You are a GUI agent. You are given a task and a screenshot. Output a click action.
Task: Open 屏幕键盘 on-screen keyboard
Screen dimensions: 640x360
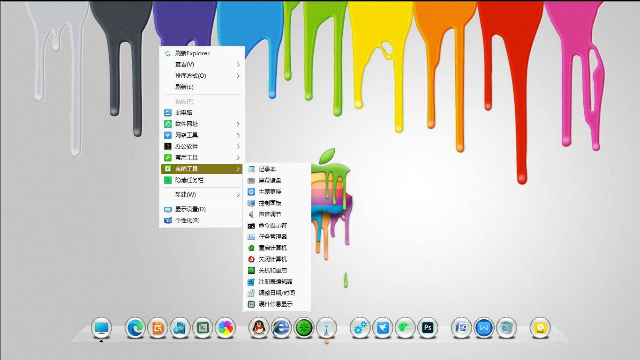tap(277, 181)
